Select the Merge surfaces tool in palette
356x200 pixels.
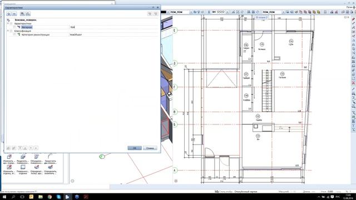pos(36,157)
